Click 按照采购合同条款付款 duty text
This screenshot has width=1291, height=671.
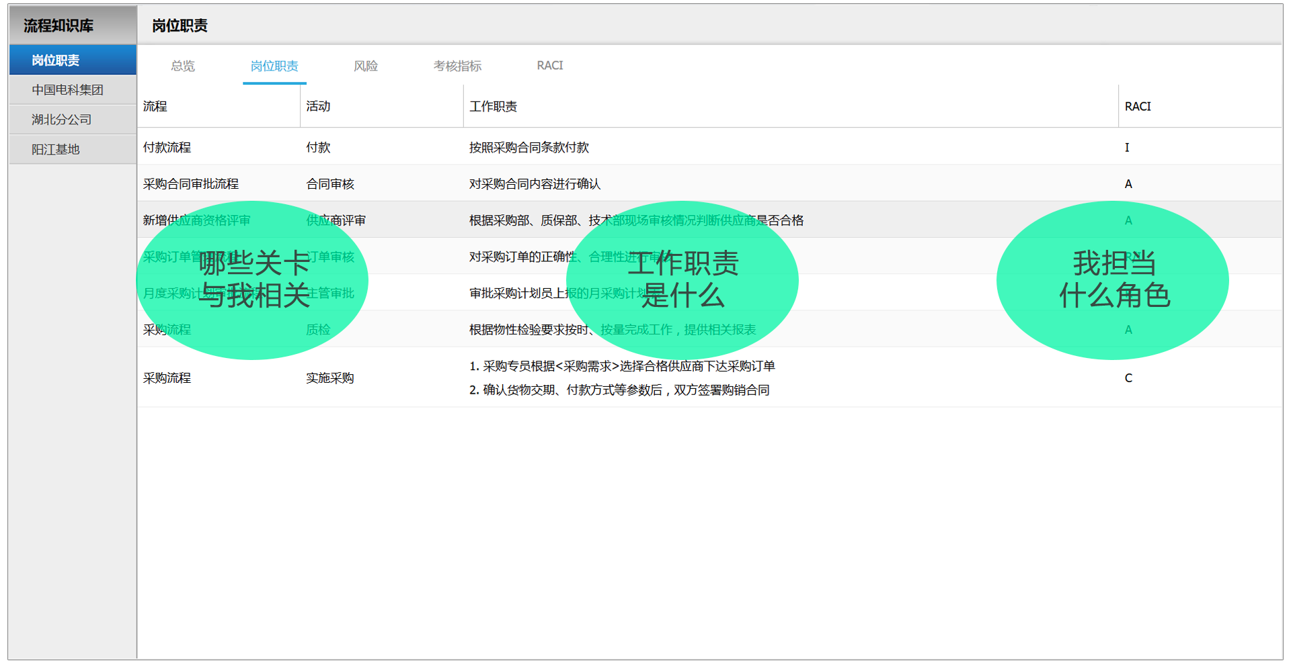point(529,147)
